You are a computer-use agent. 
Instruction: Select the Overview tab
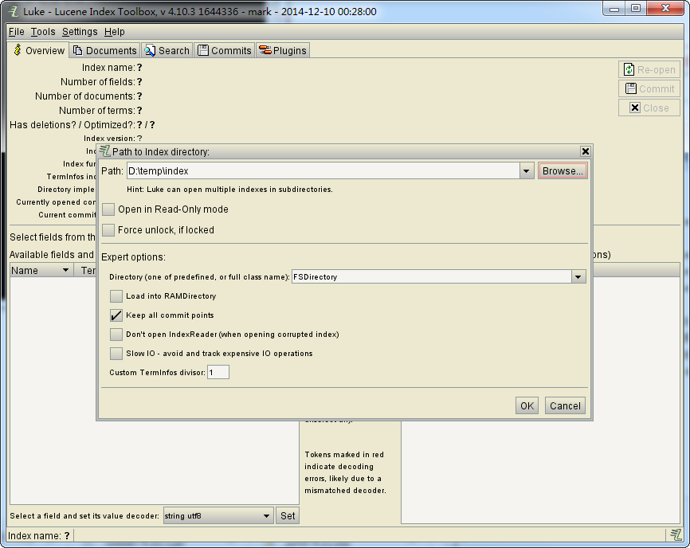(38, 50)
